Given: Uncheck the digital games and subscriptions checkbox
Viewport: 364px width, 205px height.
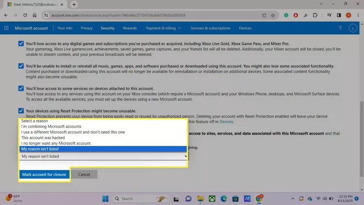Looking at the screenshot, I should pos(21,43).
